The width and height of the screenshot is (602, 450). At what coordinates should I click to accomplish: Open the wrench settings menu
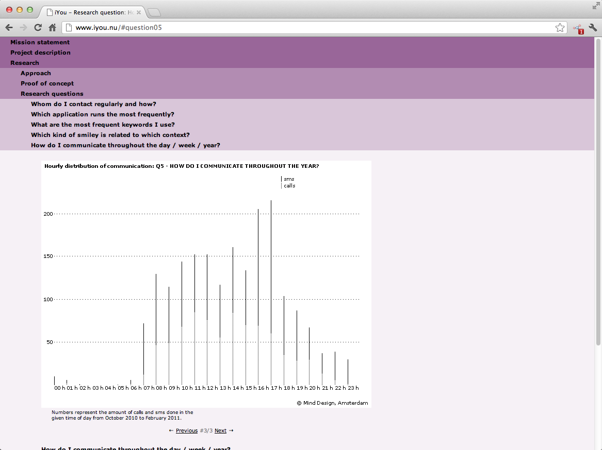(593, 28)
